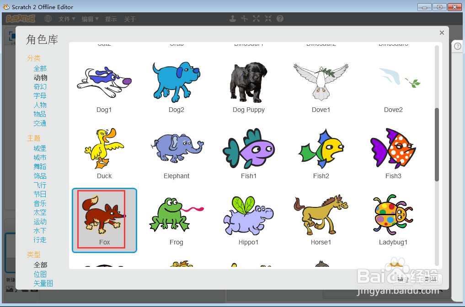Select the Fox sprite
Viewport: 465px width, 307px height.
pyautogui.click(x=104, y=220)
